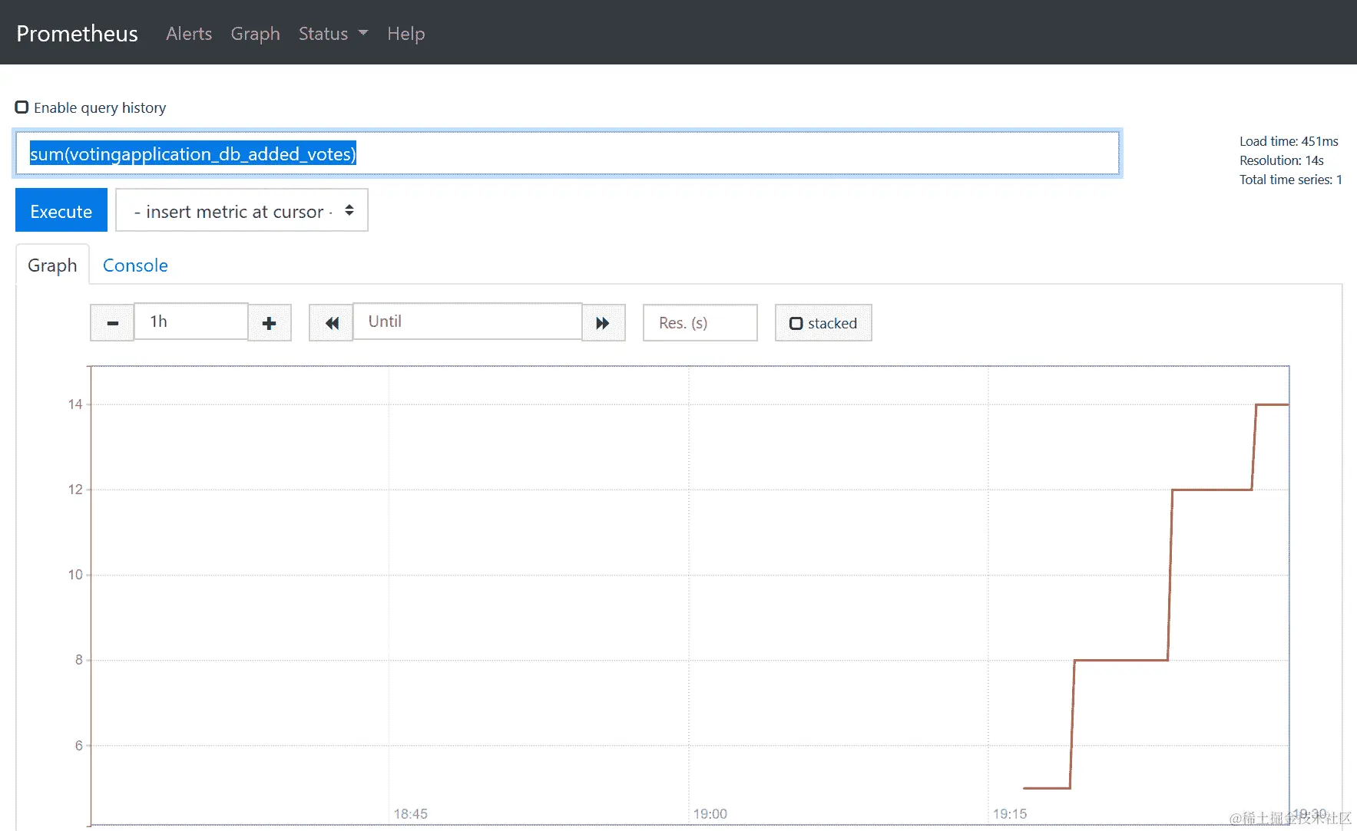Click the Resolution: 14s text
Image resolution: width=1357 pixels, height=831 pixels.
coord(1282,160)
